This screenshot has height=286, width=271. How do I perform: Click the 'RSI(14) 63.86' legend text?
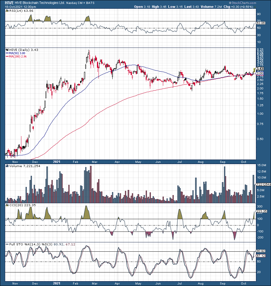click(21, 11)
